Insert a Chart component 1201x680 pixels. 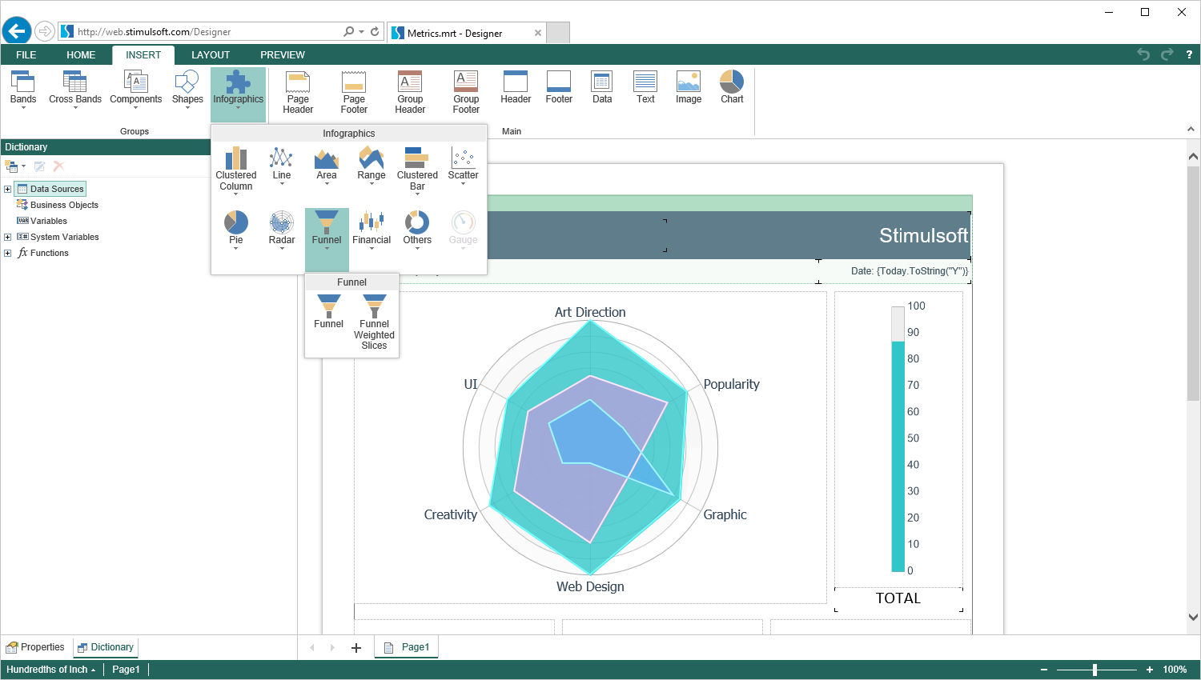[732, 88]
